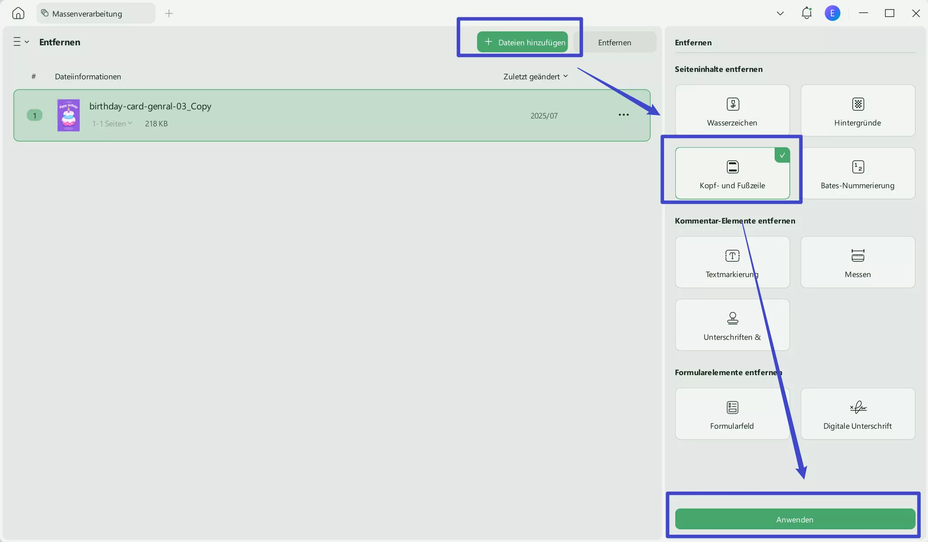Select the Hintergründe removal option
Image resolution: width=928 pixels, height=542 pixels.
(x=857, y=111)
